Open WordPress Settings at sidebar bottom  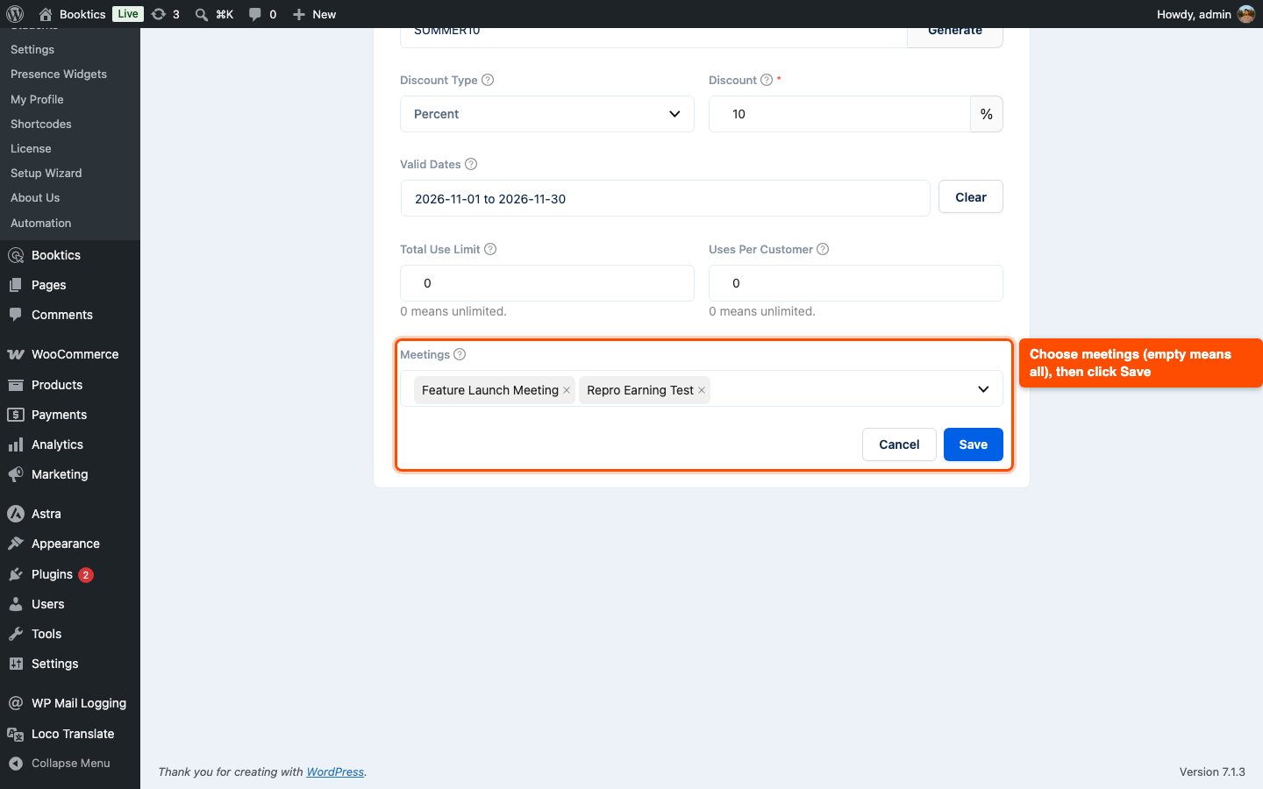55,664
